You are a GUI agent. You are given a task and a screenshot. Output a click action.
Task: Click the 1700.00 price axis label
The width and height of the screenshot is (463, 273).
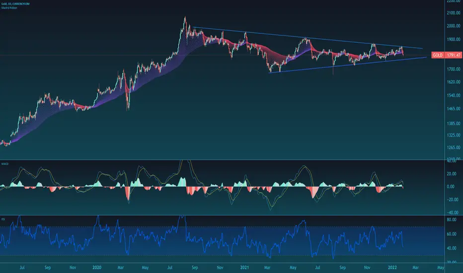click(x=454, y=69)
